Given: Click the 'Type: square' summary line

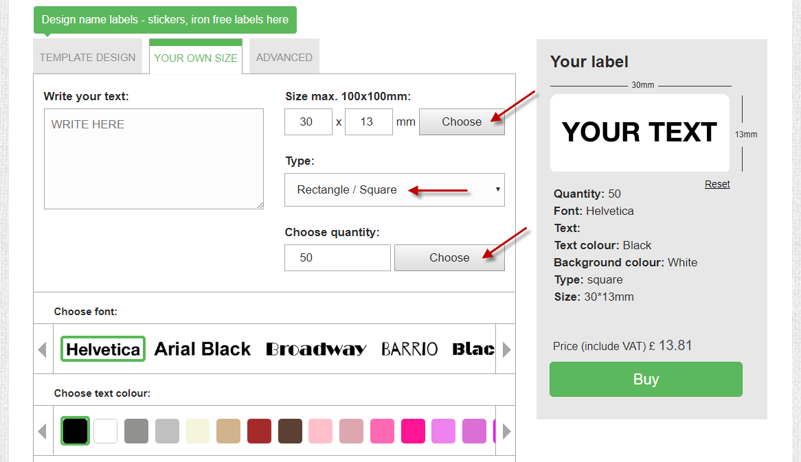Looking at the screenshot, I should (589, 280).
